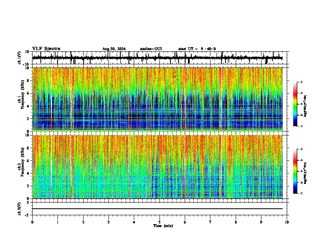The height and width of the screenshot is (249, 323).
Task: Click time axis tick label '4'
Action: pyautogui.click(x=134, y=222)
